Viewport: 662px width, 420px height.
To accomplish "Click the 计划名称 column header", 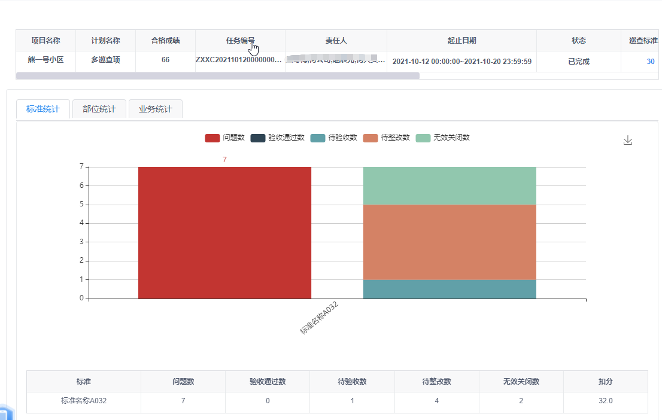I will (105, 41).
